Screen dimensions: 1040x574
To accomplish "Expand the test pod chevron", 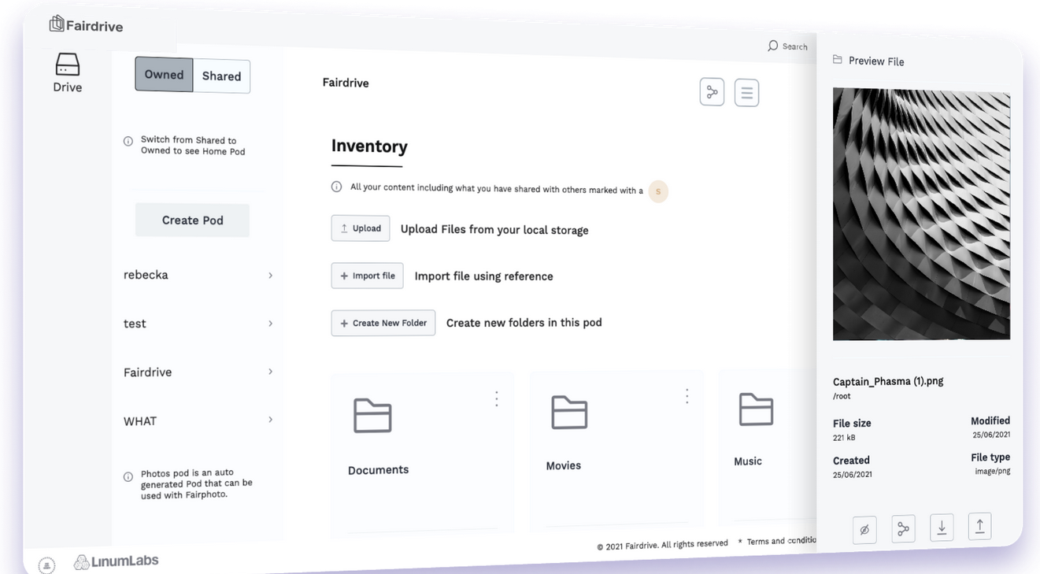I will 270,324.
